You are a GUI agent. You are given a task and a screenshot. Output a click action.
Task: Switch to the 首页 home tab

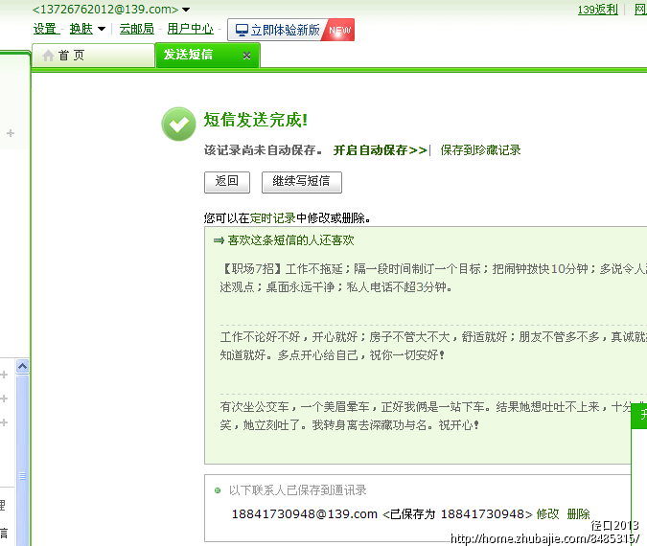[93, 56]
